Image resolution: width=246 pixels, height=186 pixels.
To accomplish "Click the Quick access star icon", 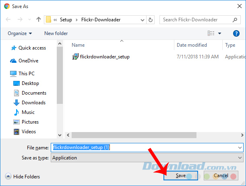I will (x=14, y=48).
